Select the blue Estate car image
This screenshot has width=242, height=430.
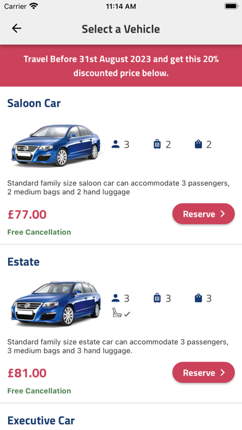pyautogui.click(x=56, y=303)
